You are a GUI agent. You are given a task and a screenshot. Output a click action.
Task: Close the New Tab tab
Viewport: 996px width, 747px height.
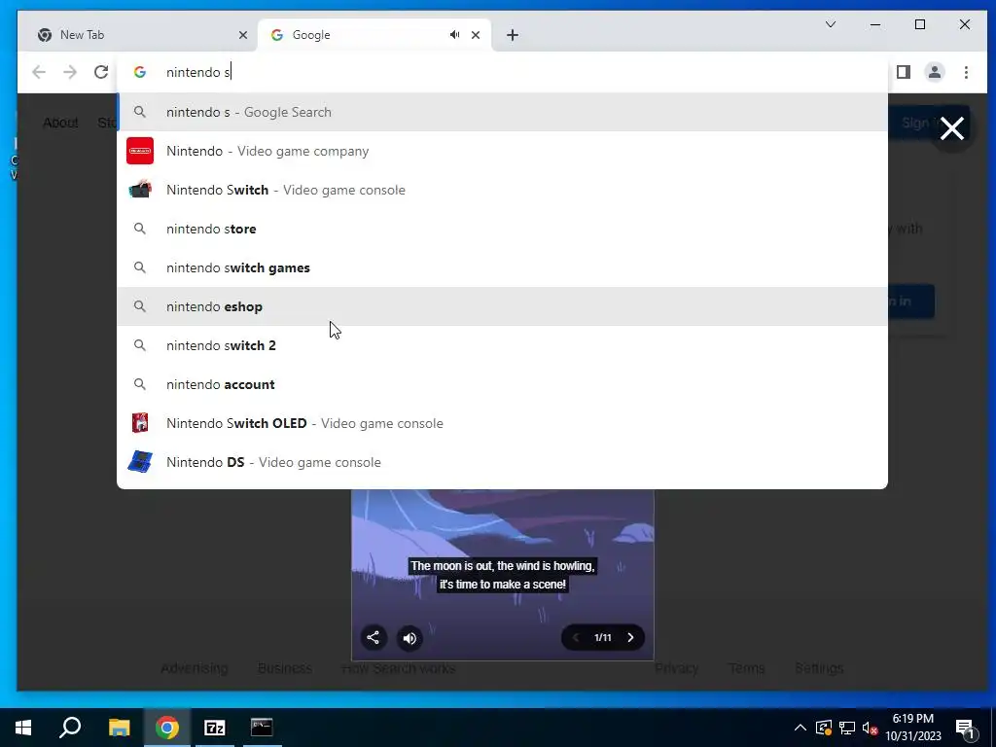click(x=242, y=35)
